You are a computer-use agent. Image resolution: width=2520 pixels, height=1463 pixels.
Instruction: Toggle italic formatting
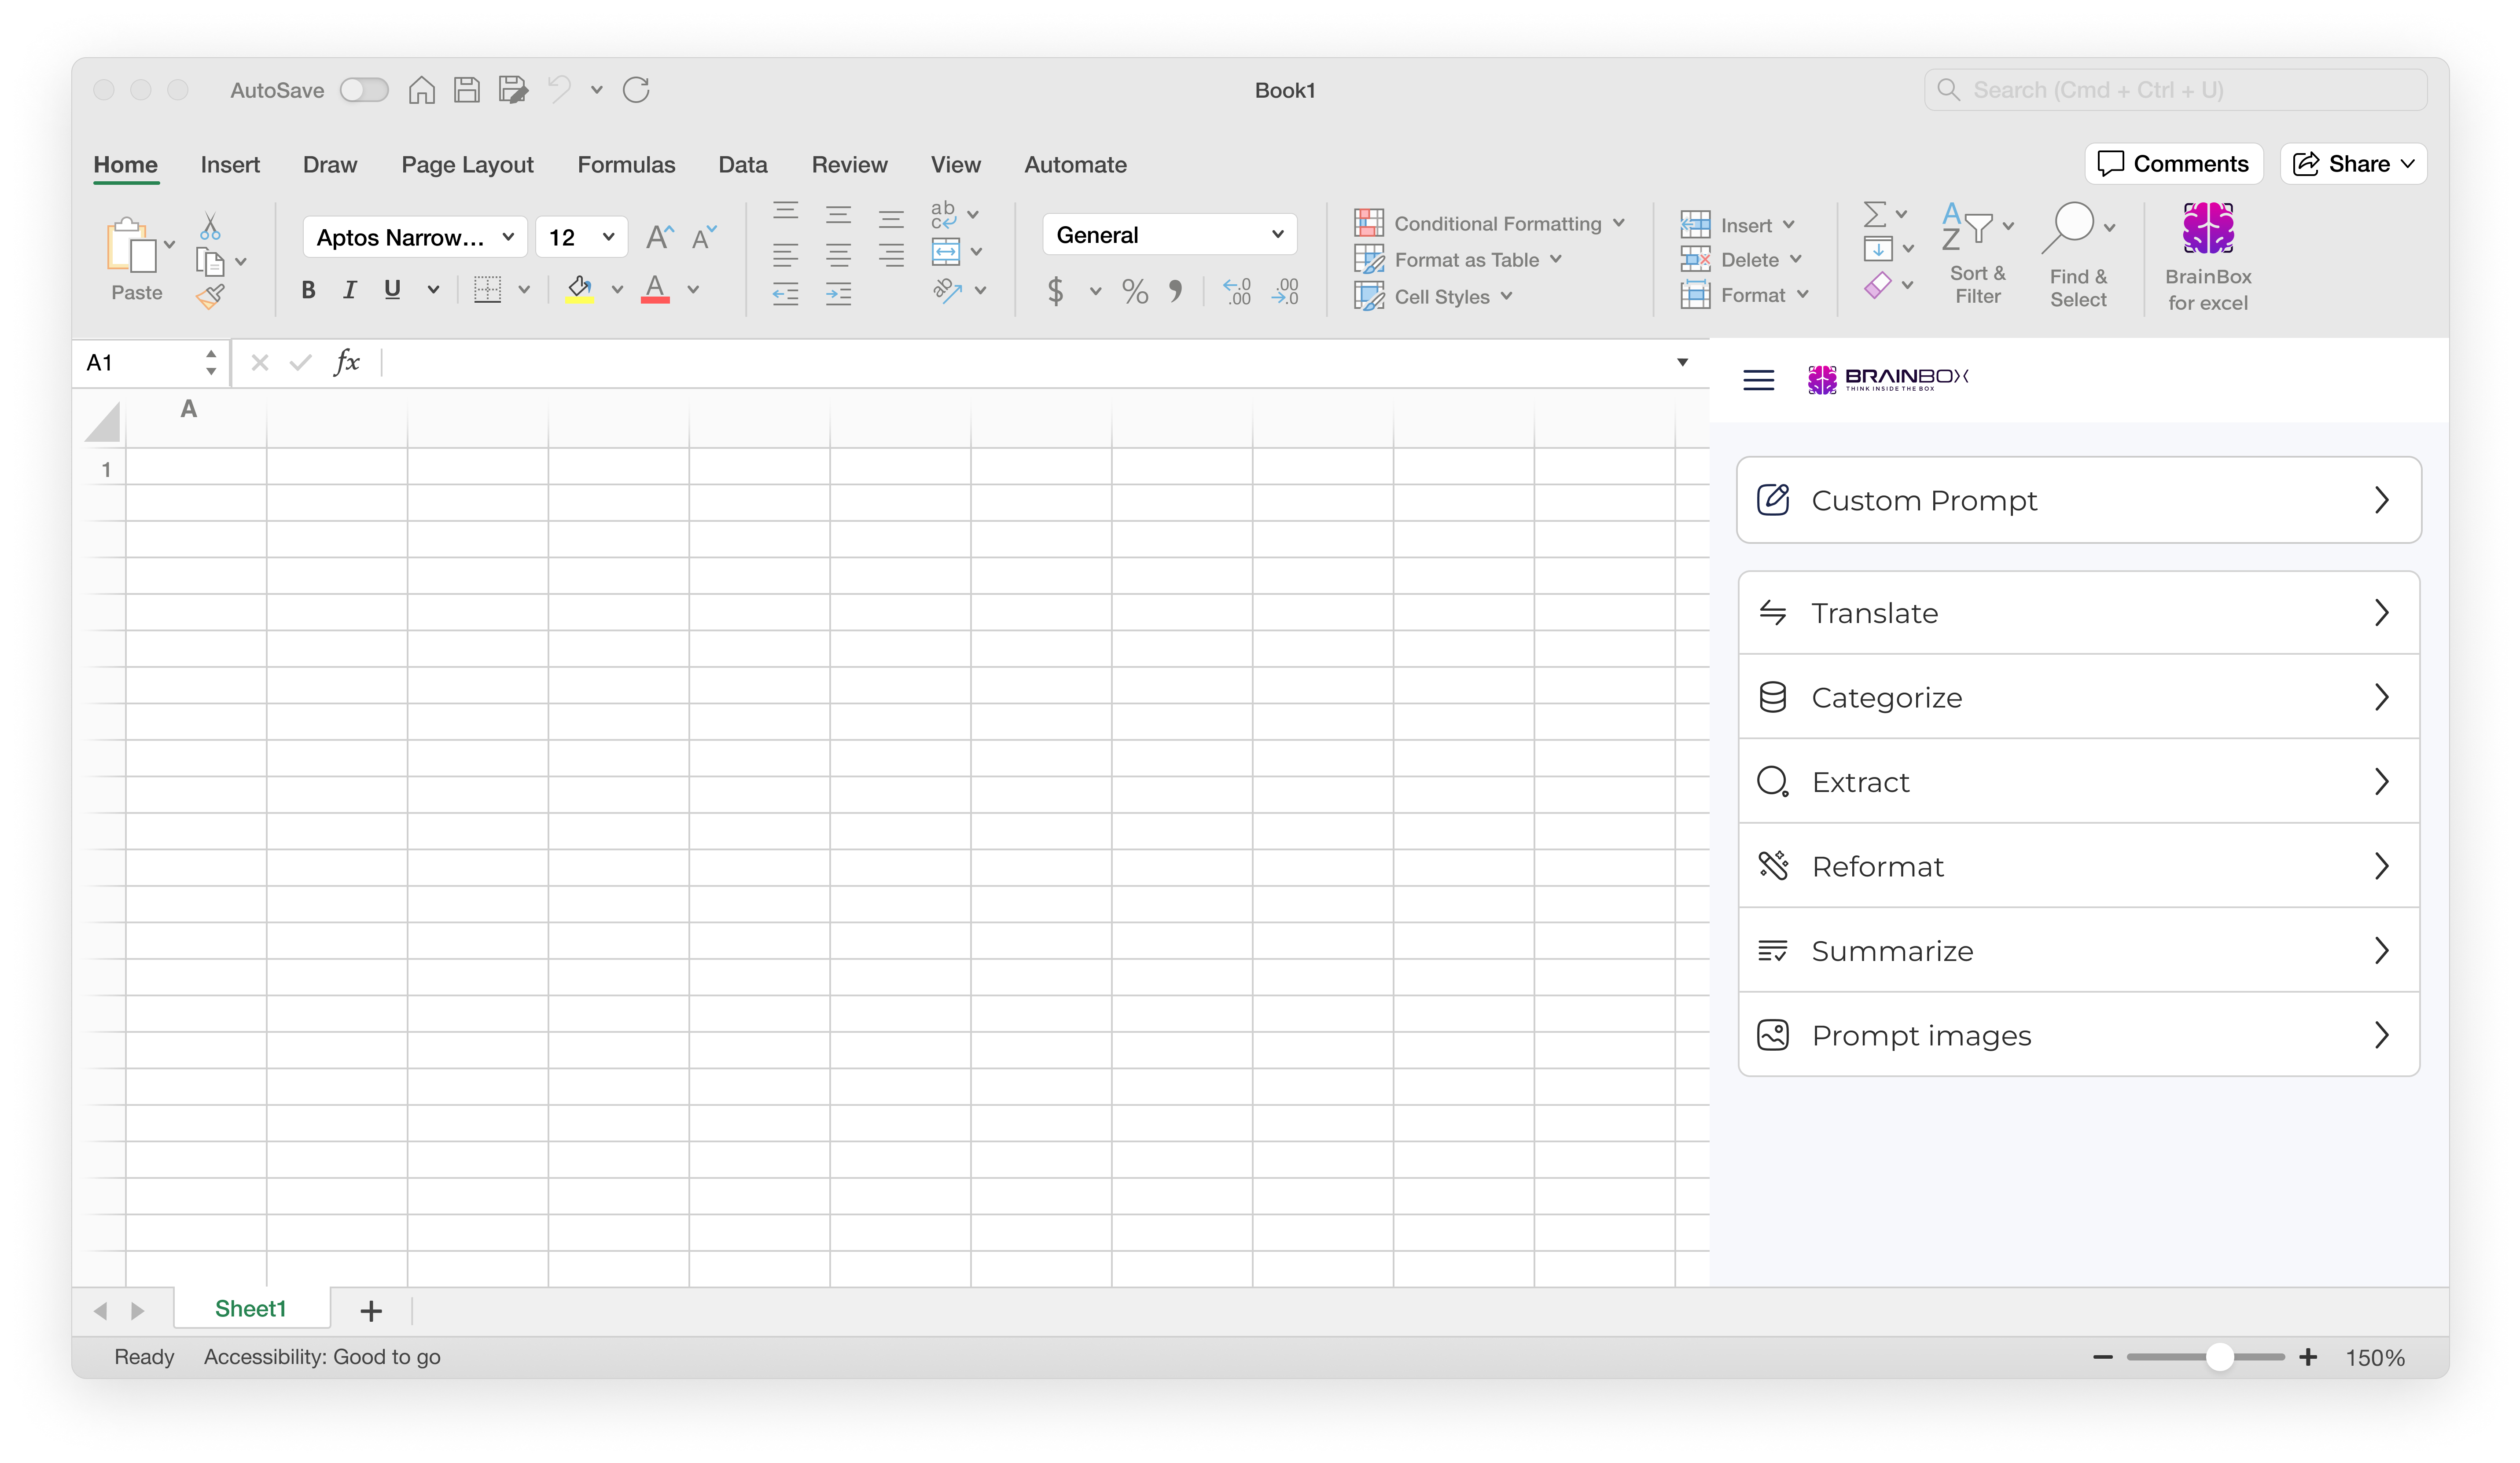coord(349,290)
